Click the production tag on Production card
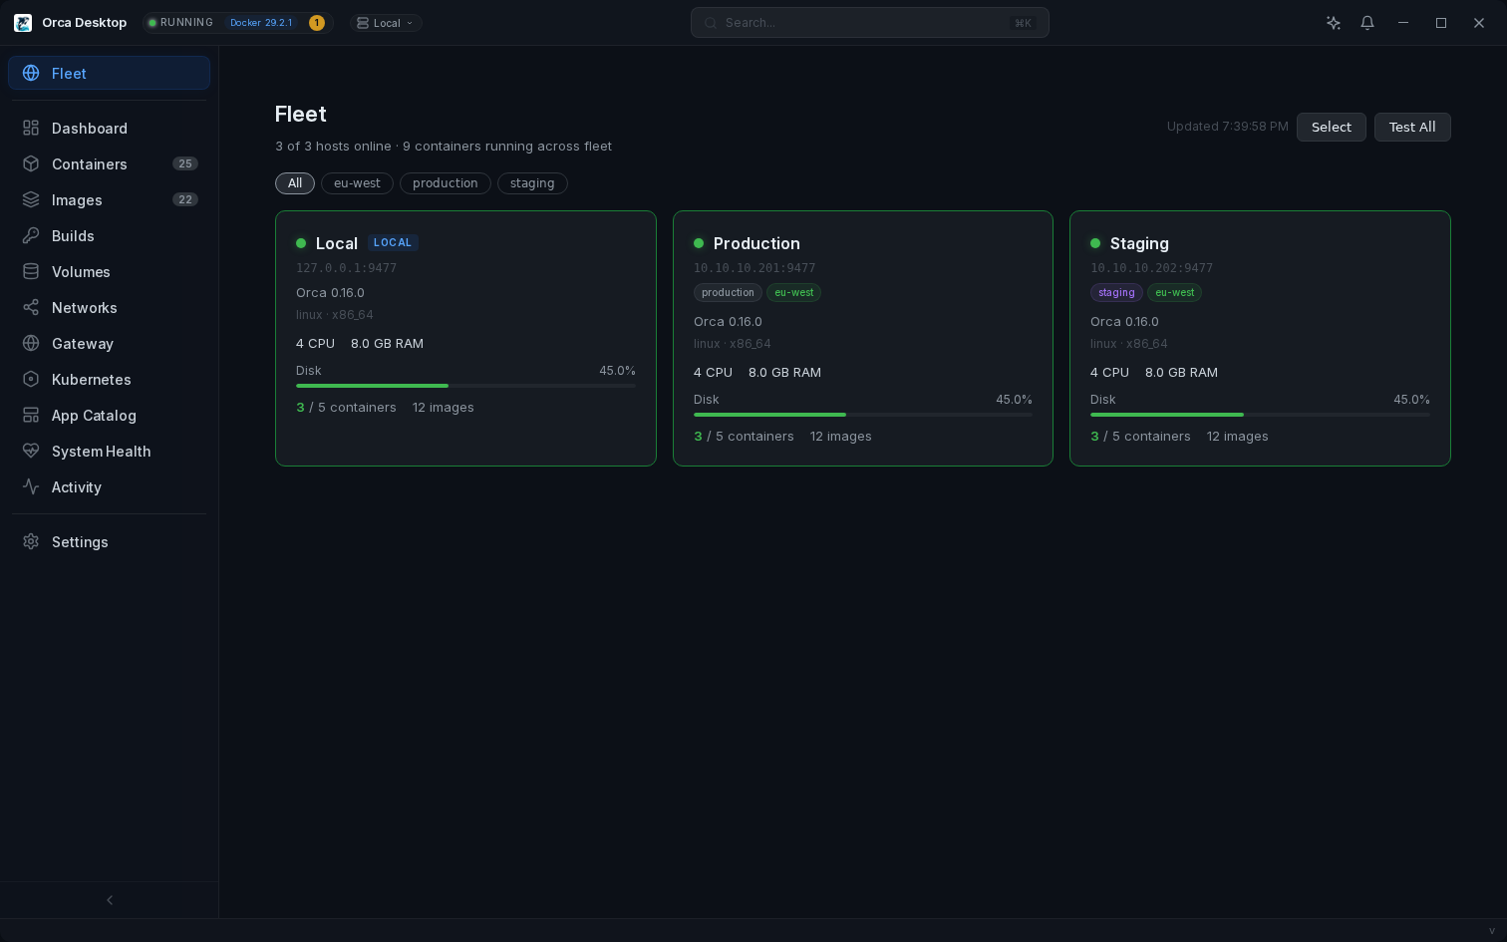The width and height of the screenshot is (1507, 942). point(728,293)
